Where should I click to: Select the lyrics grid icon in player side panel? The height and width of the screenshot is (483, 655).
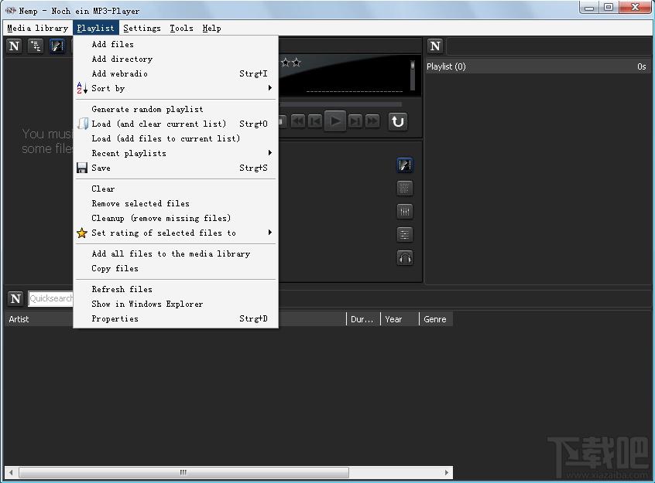[x=404, y=188]
